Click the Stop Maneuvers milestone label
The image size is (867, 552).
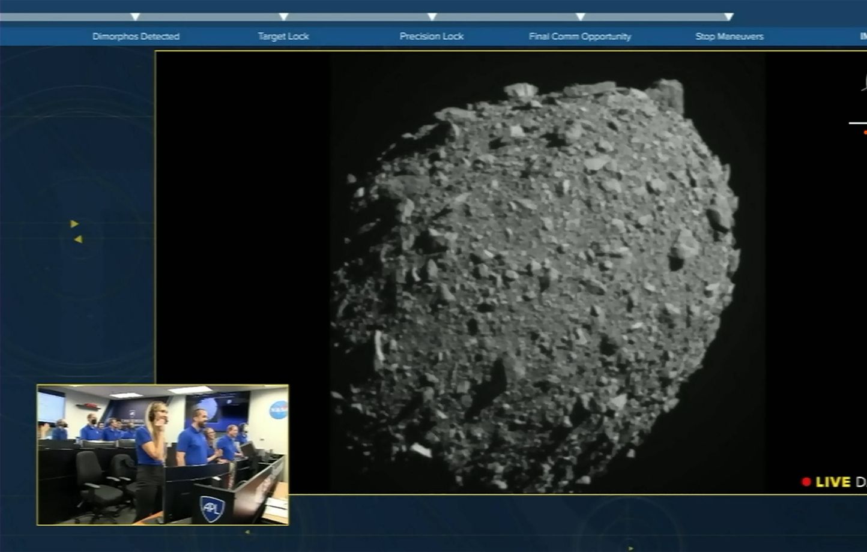click(x=730, y=37)
